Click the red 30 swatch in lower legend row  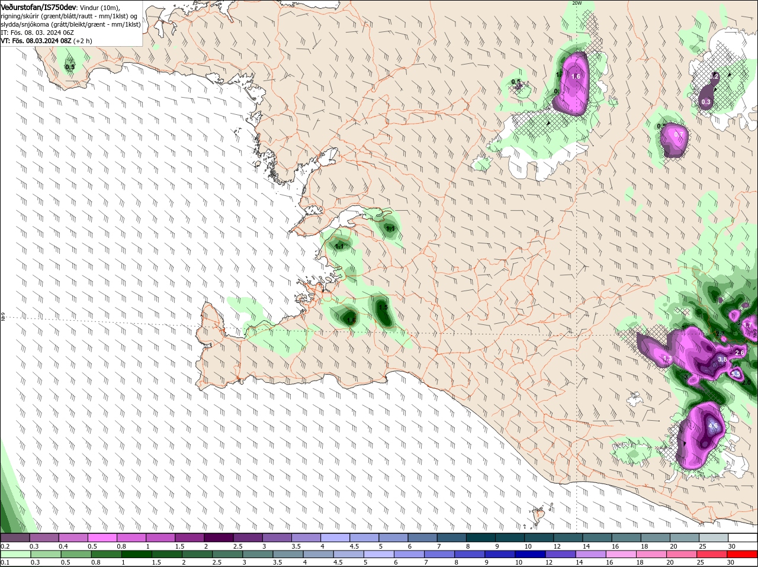click(743, 554)
